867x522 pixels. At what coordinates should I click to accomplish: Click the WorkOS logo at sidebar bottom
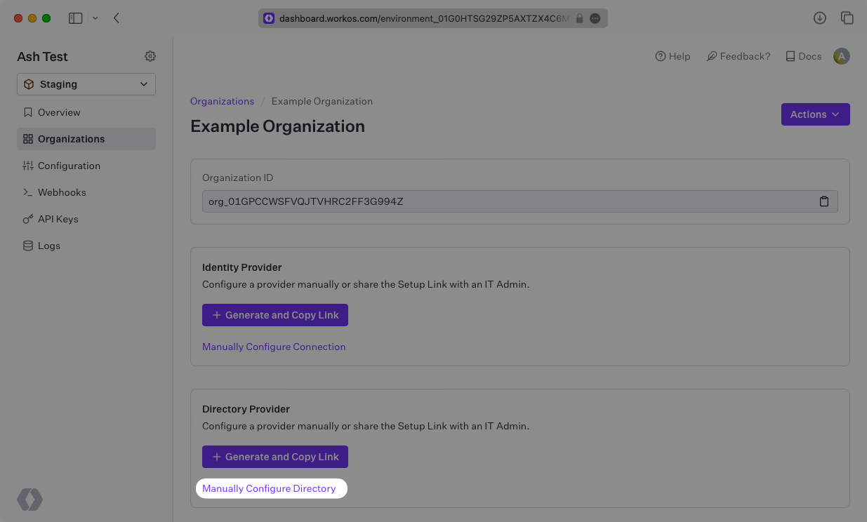30,500
